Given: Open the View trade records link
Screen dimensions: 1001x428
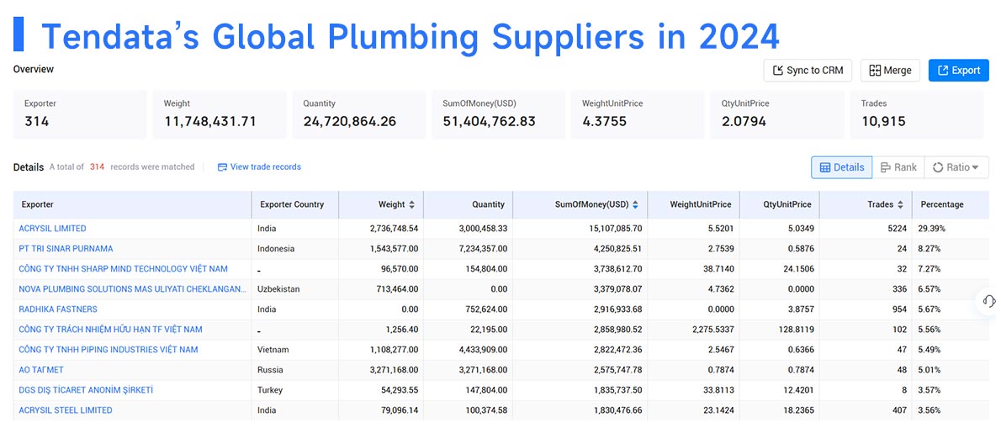Looking at the screenshot, I should coord(259,167).
